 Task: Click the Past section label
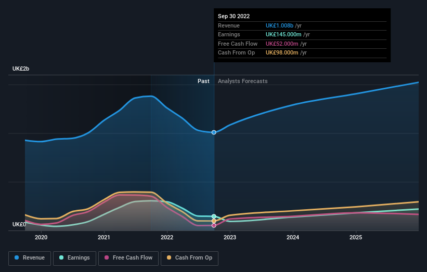[203, 81]
